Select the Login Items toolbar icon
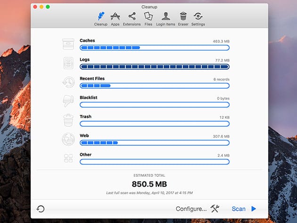The image size is (297, 223). coord(165,17)
